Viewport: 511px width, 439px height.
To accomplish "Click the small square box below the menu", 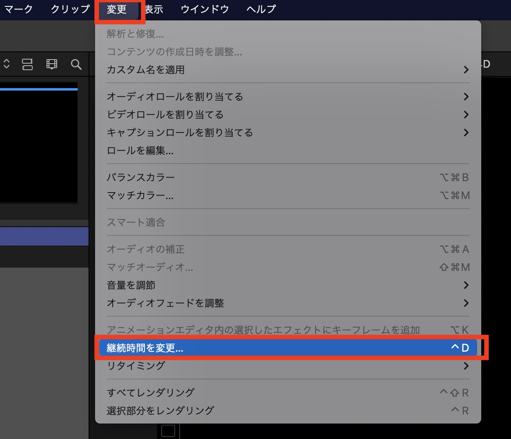I will [x=168, y=431].
